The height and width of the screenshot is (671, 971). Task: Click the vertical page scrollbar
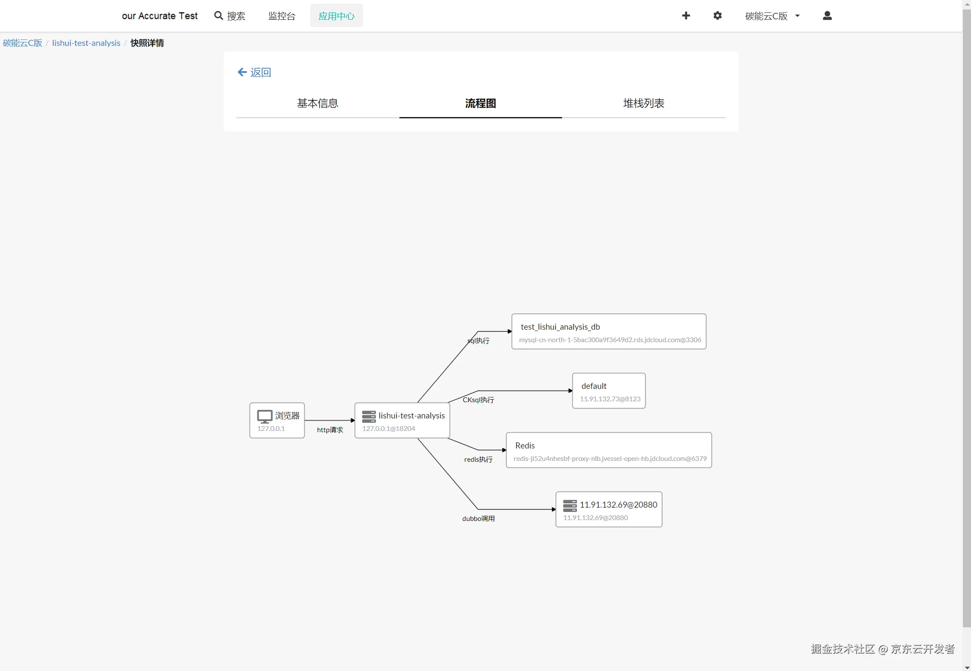(x=966, y=317)
